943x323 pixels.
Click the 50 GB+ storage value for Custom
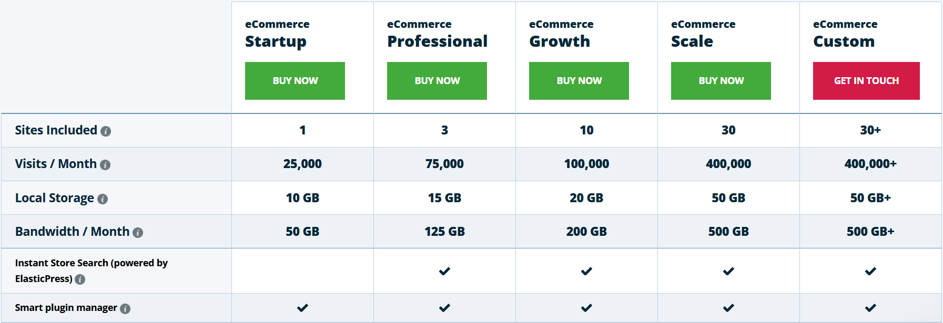pyautogui.click(x=870, y=198)
